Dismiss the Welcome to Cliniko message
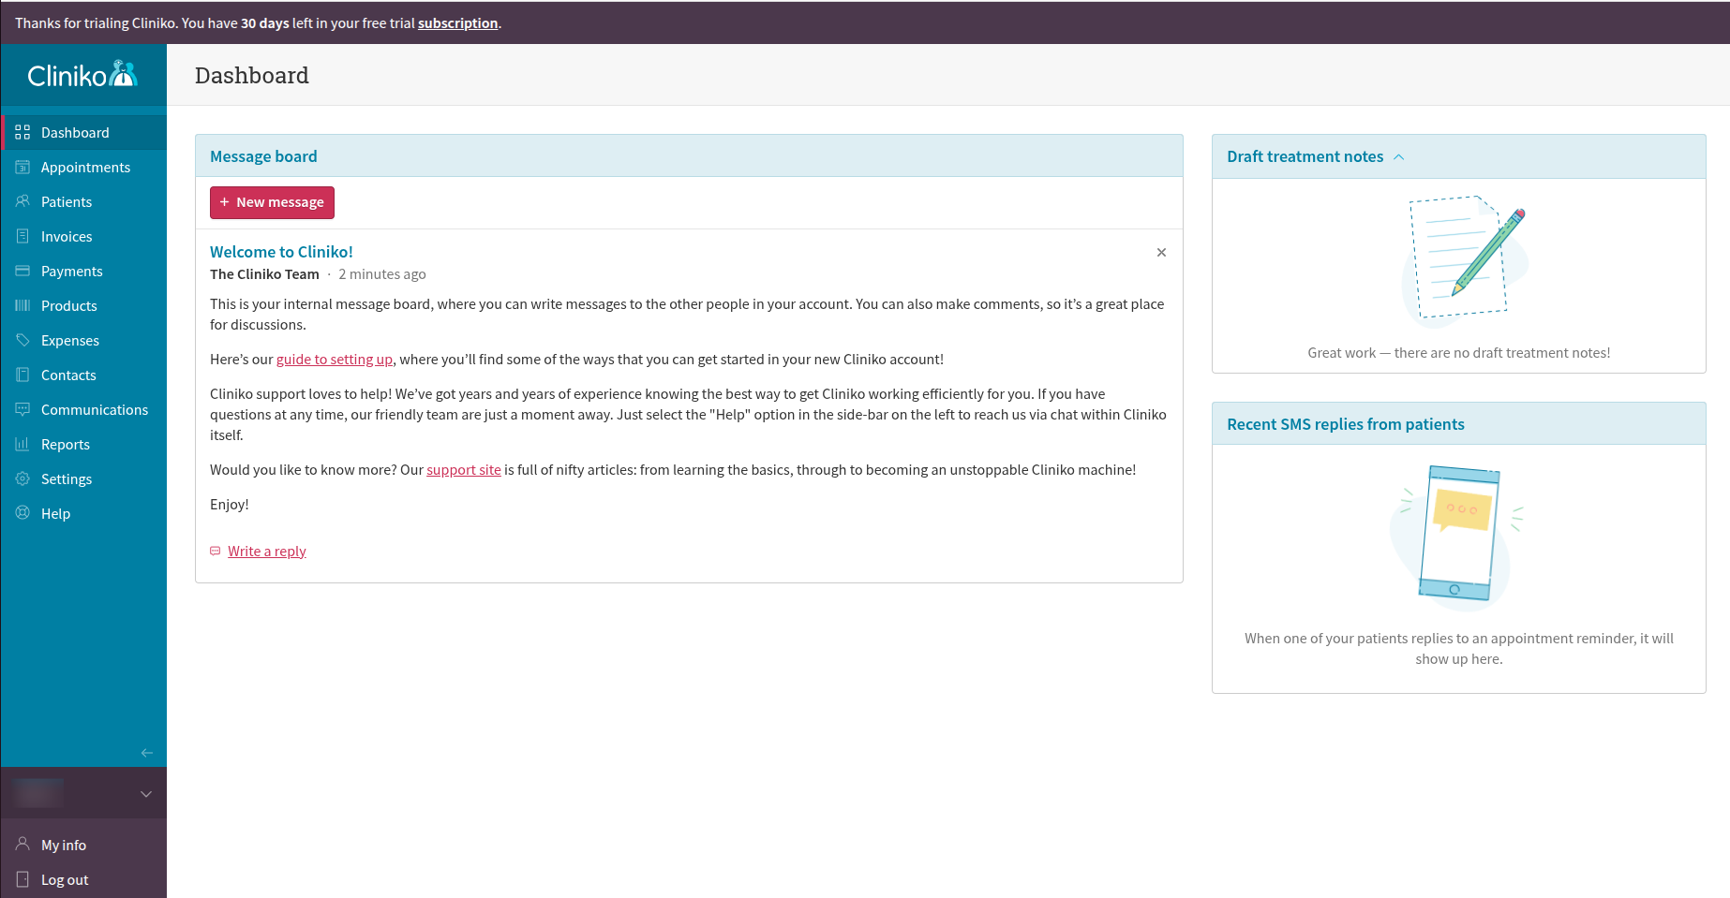This screenshot has width=1730, height=898. (1161, 252)
